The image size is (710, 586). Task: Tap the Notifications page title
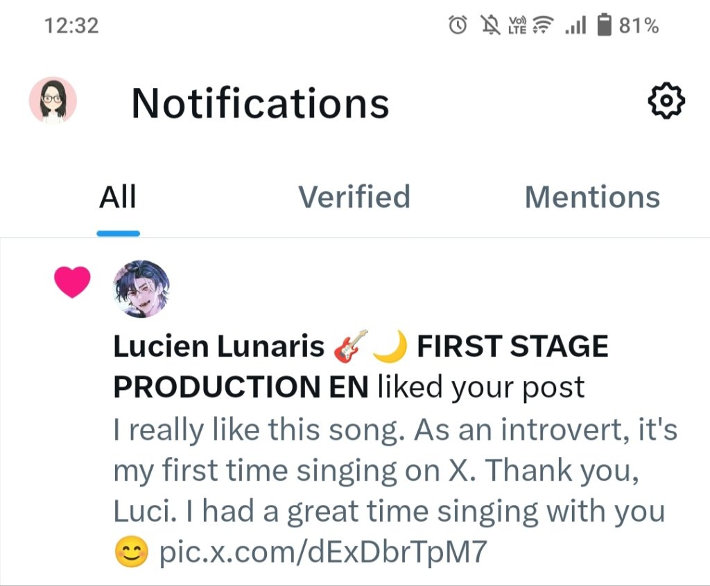click(260, 103)
